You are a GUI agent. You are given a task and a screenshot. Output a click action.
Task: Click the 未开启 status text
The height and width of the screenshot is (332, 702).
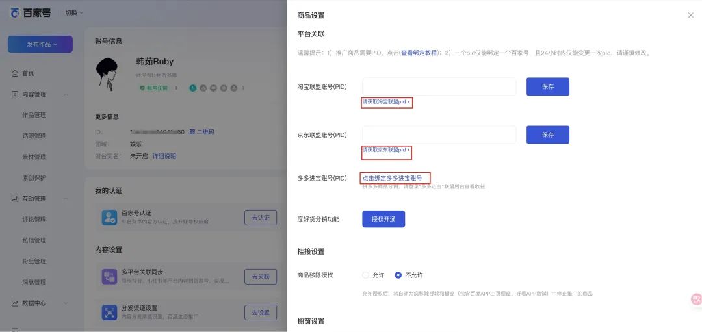[x=139, y=156]
